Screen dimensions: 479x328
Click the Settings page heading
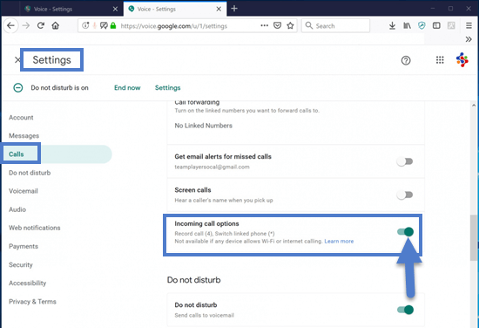click(x=51, y=60)
